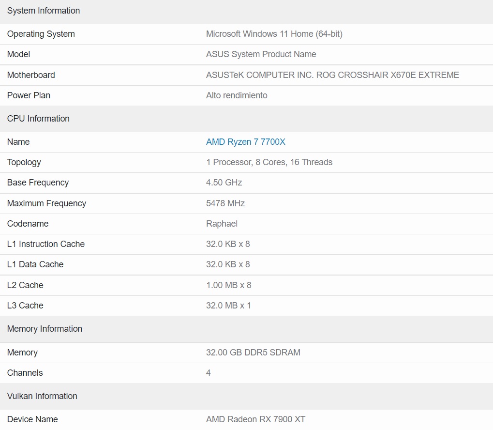This screenshot has width=493, height=430.
Task: Select the 'L1 Instruction Cache' row label
Action: (x=46, y=244)
